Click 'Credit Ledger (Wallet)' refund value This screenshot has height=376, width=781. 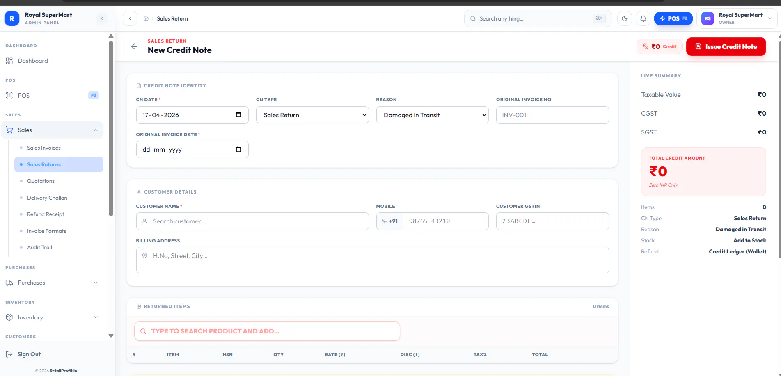point(737,251)
